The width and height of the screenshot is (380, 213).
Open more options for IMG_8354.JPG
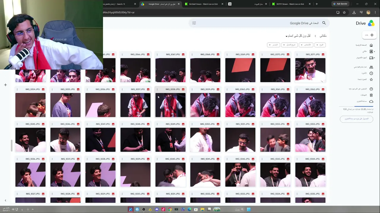pyautogui.click(x=17, y=89)
